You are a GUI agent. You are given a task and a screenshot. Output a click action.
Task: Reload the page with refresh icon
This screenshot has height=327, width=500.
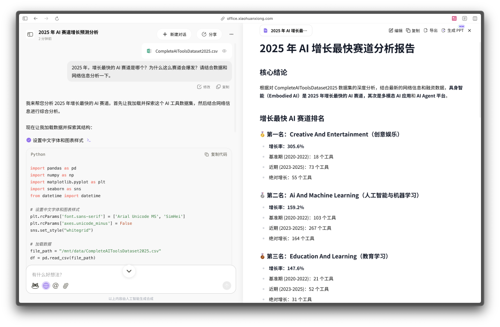pyautogui.click(x=57, y=19)
